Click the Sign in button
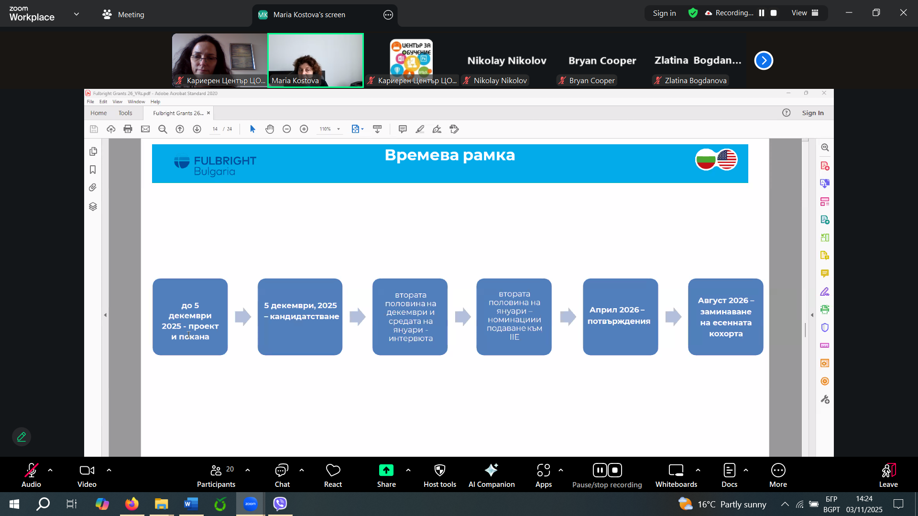Image resolution: width=918 pixels, height=516 pixels. [664, 13]
